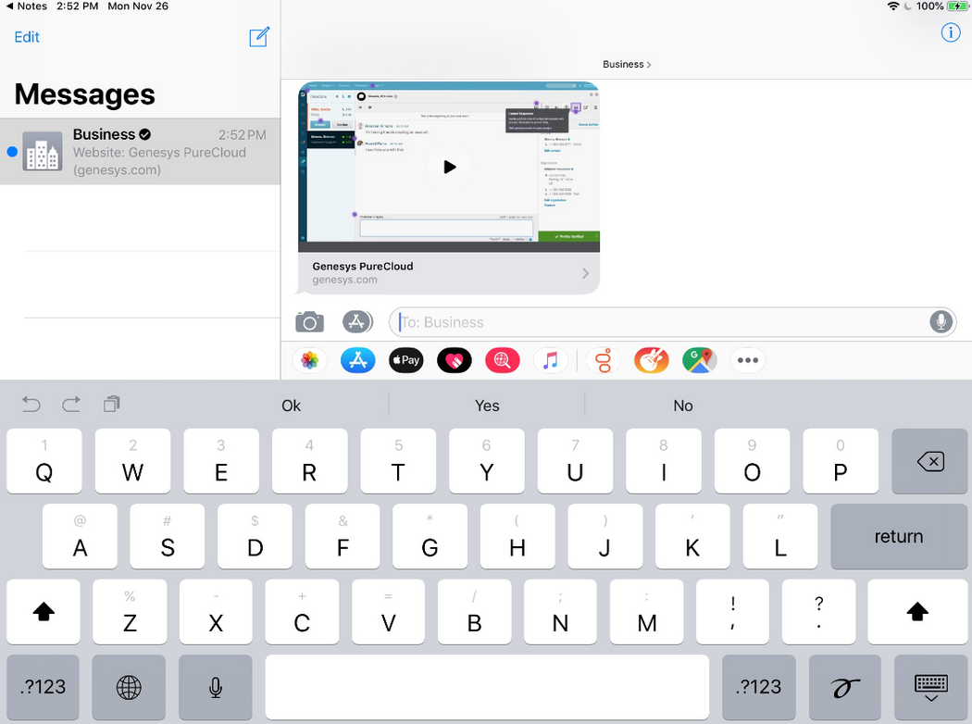Choose the Yes quick reply suggestion
Image resolution: width=972 pixels, height=724 pixels.
click(x=487, y=406)
